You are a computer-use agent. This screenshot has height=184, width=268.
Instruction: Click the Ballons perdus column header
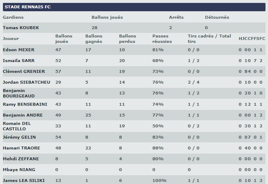pos(128,39)
